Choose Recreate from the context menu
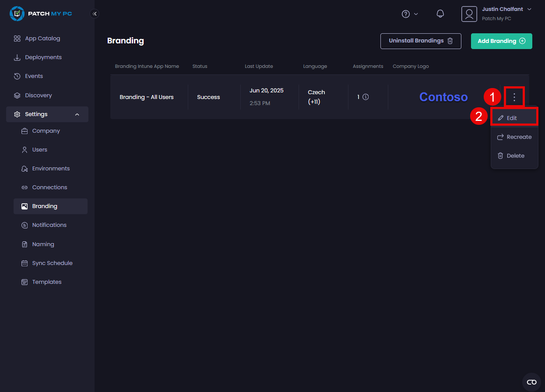Image resolution: width=545 pixels, height=392 pixels. pos(514,137)
